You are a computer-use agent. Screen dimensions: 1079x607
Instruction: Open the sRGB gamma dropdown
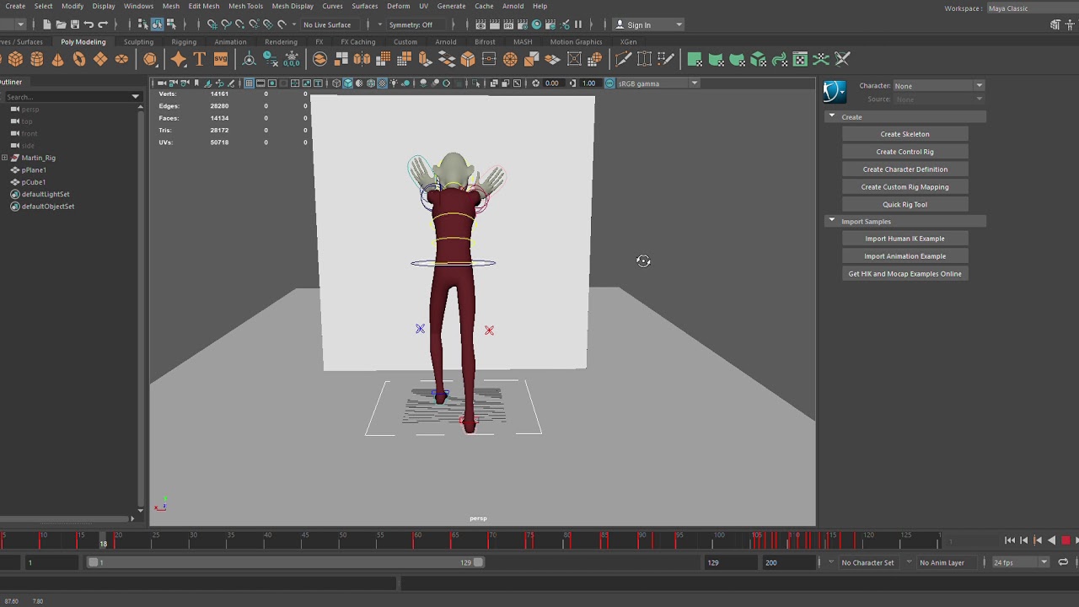pos(658,83)
